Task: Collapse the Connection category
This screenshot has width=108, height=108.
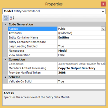Action: (x=5, y=59)
